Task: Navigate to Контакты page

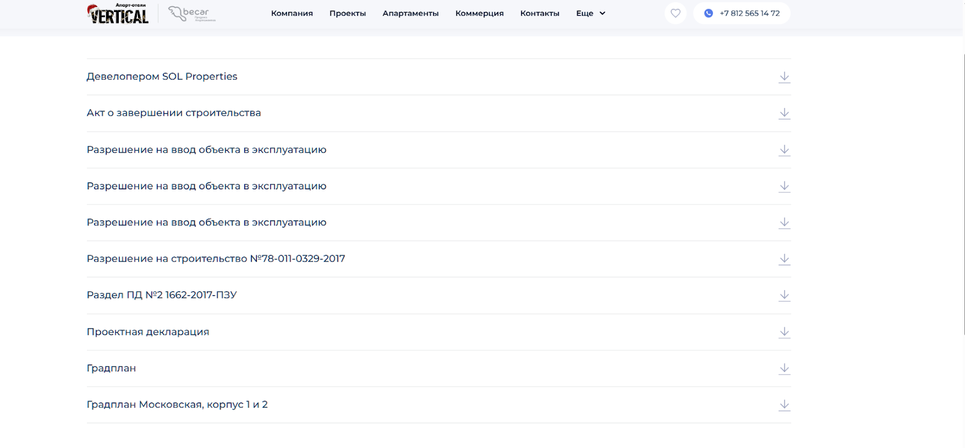Action: [x=540, y=13]
